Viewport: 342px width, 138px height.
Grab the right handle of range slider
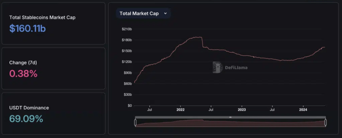click(x=326, y=123)
